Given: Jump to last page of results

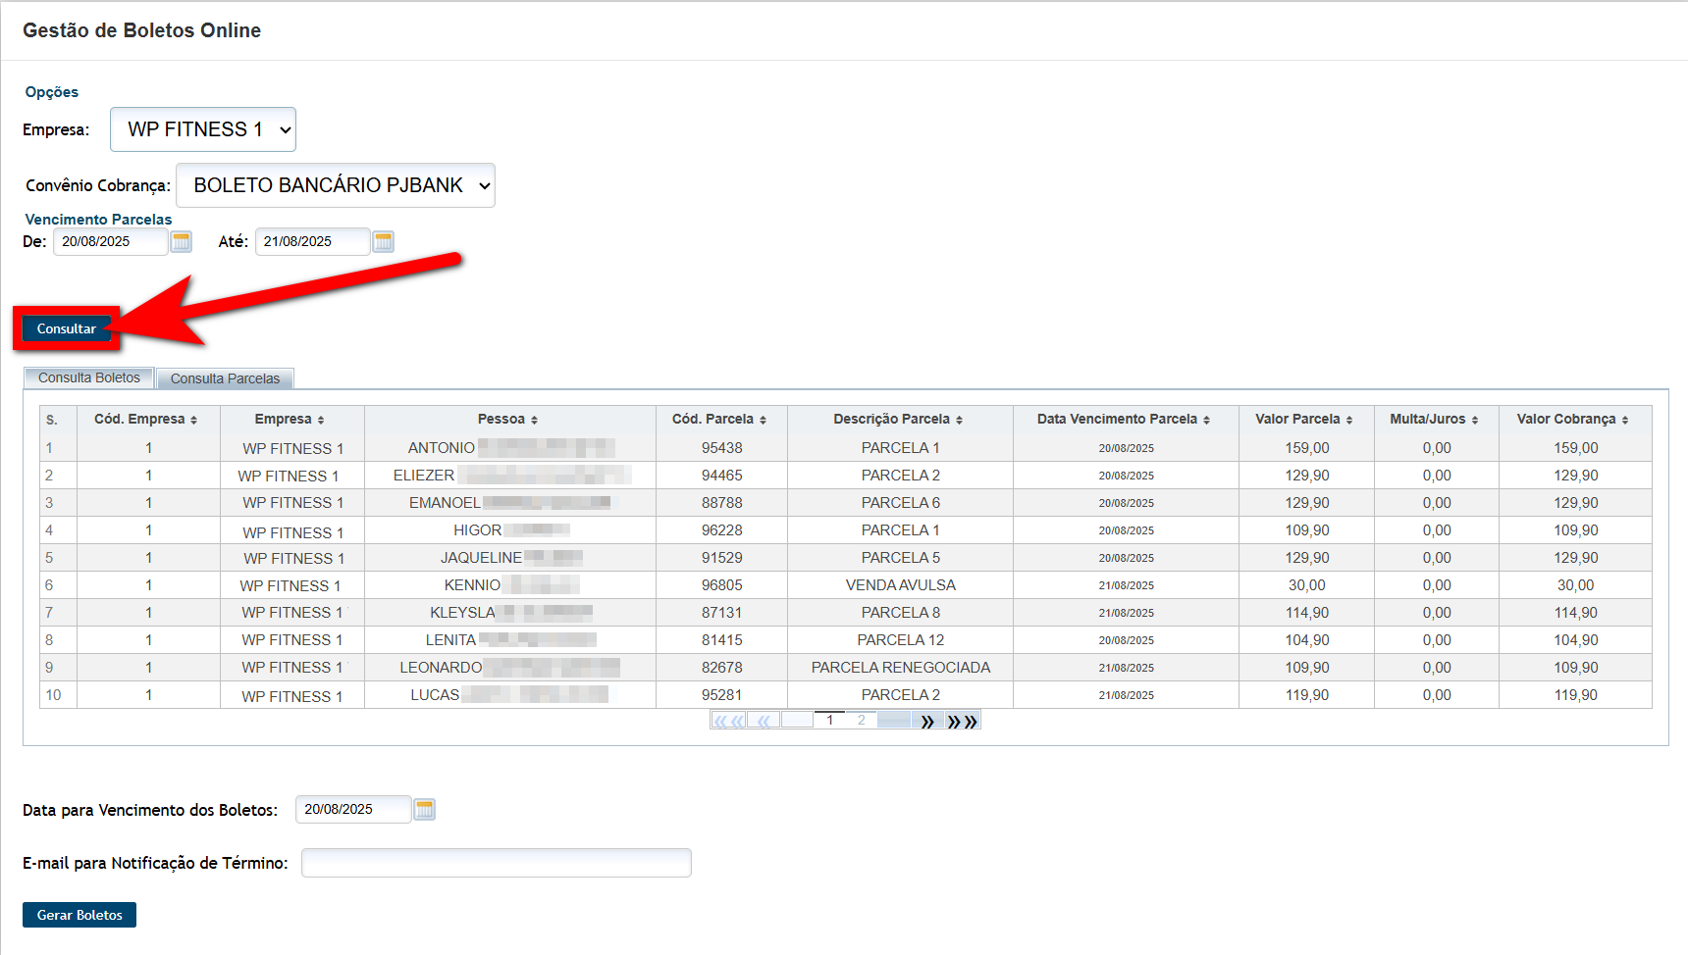Looking at the screenshot, I should pyautogui.click(x=963, y=721).
